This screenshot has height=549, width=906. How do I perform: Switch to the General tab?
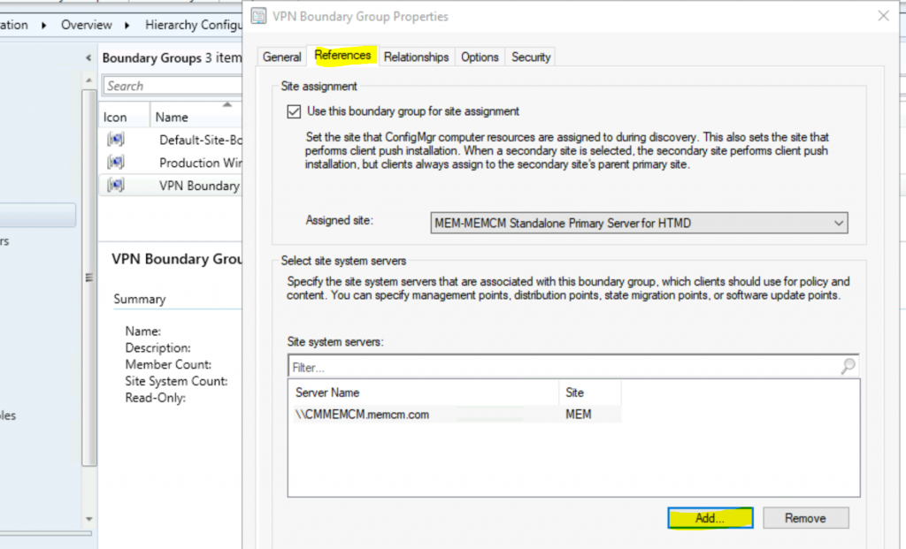click(x=282, y=57)
